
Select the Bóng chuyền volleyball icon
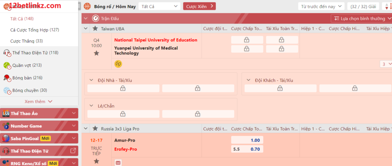pyautogui.click(x=7, y=90)
